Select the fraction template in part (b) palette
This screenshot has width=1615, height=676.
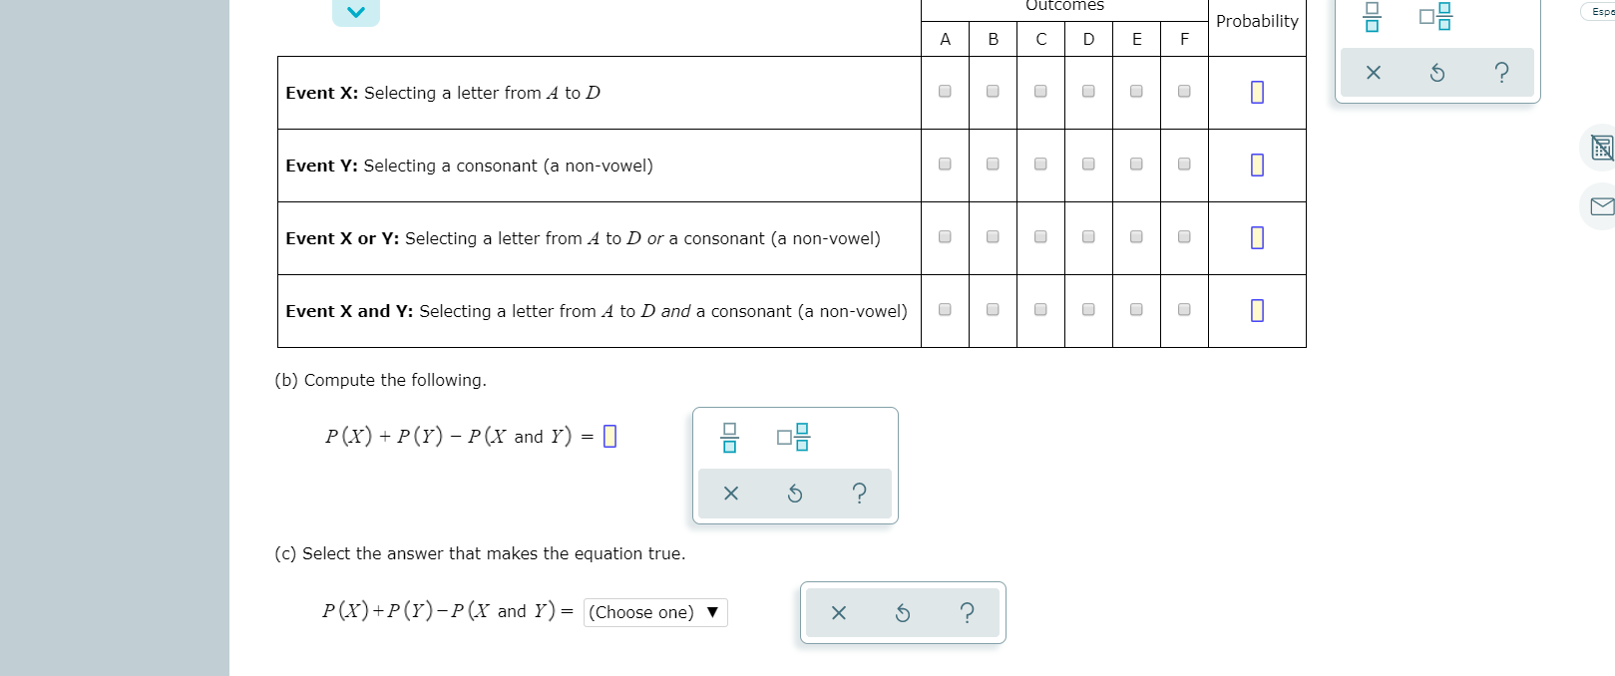(x=730, y=436)
